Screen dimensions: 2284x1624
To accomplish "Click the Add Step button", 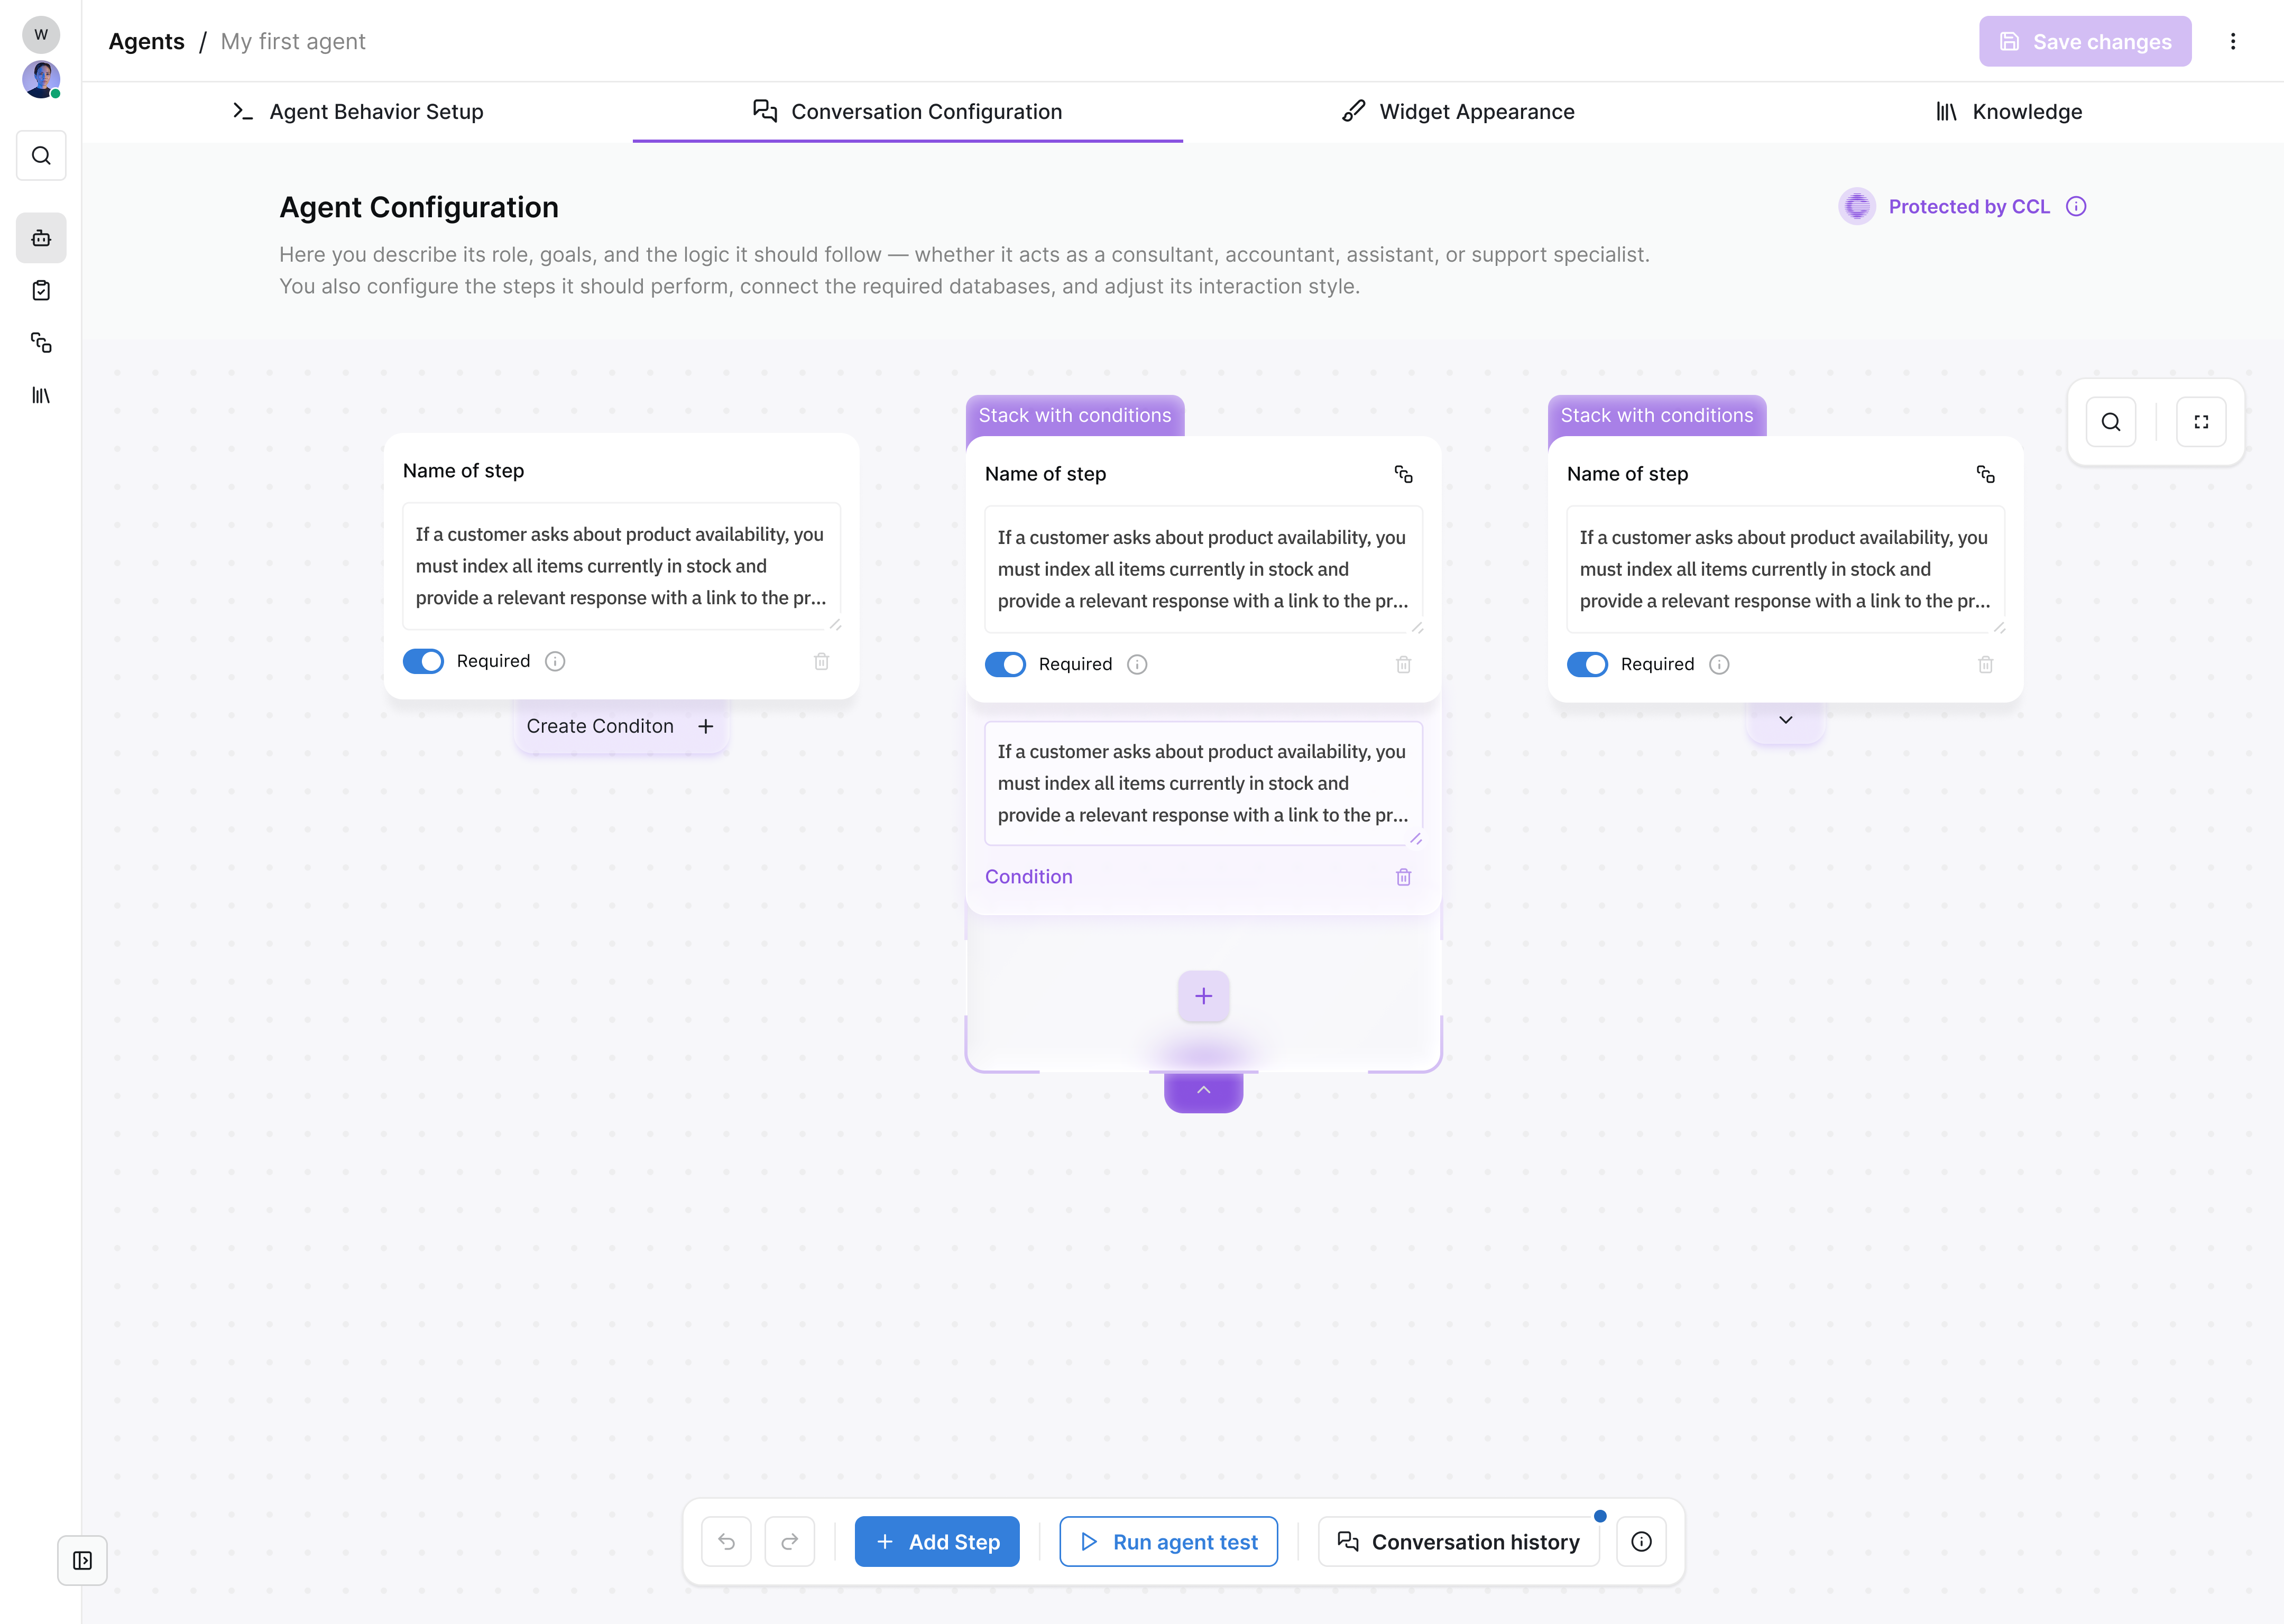I will [x=937, y=1542].
